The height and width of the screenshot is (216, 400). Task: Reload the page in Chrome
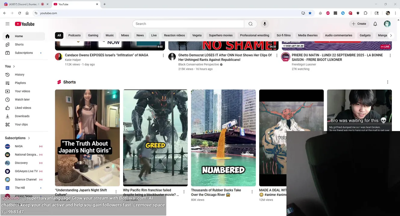(x=20, y=13)
